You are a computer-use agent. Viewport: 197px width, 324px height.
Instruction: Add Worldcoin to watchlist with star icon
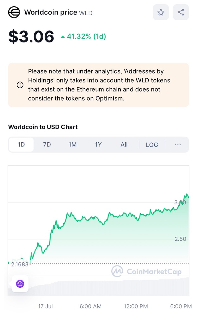coord(161,12)
